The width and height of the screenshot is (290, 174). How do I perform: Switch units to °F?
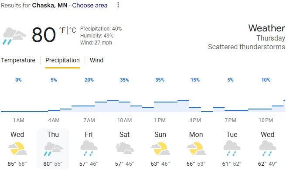(x=62, y=30)
